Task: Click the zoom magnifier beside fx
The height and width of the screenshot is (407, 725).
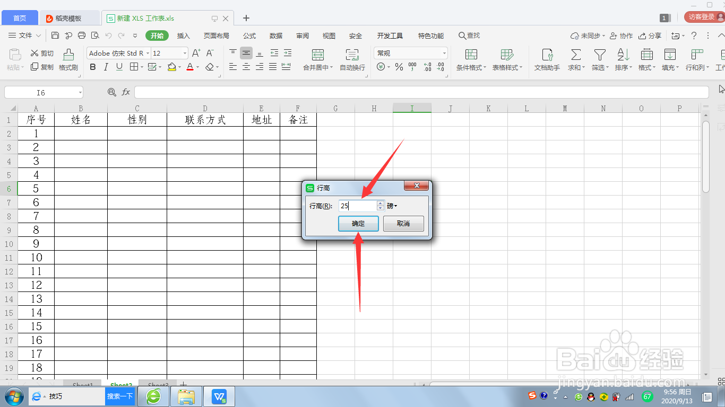Action: pyautogui.click(x=111, y=92)
